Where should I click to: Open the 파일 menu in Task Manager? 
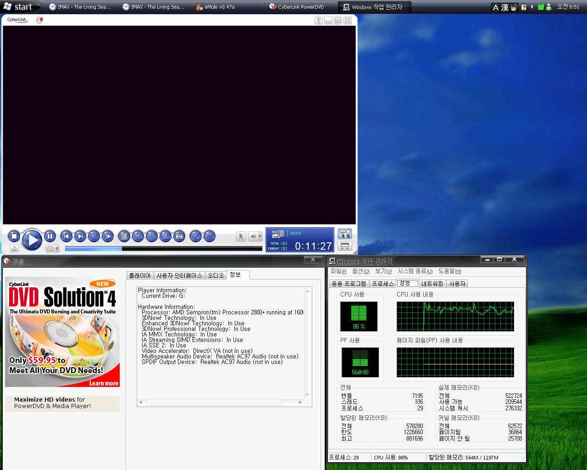[338, 271]
